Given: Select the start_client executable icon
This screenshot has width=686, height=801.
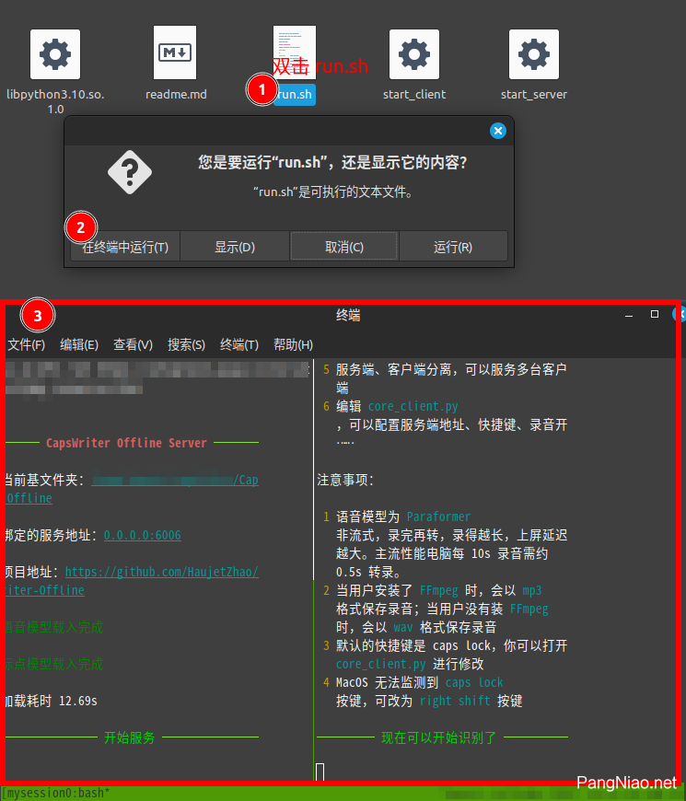Looking at the screenshot, I should 414,54.
